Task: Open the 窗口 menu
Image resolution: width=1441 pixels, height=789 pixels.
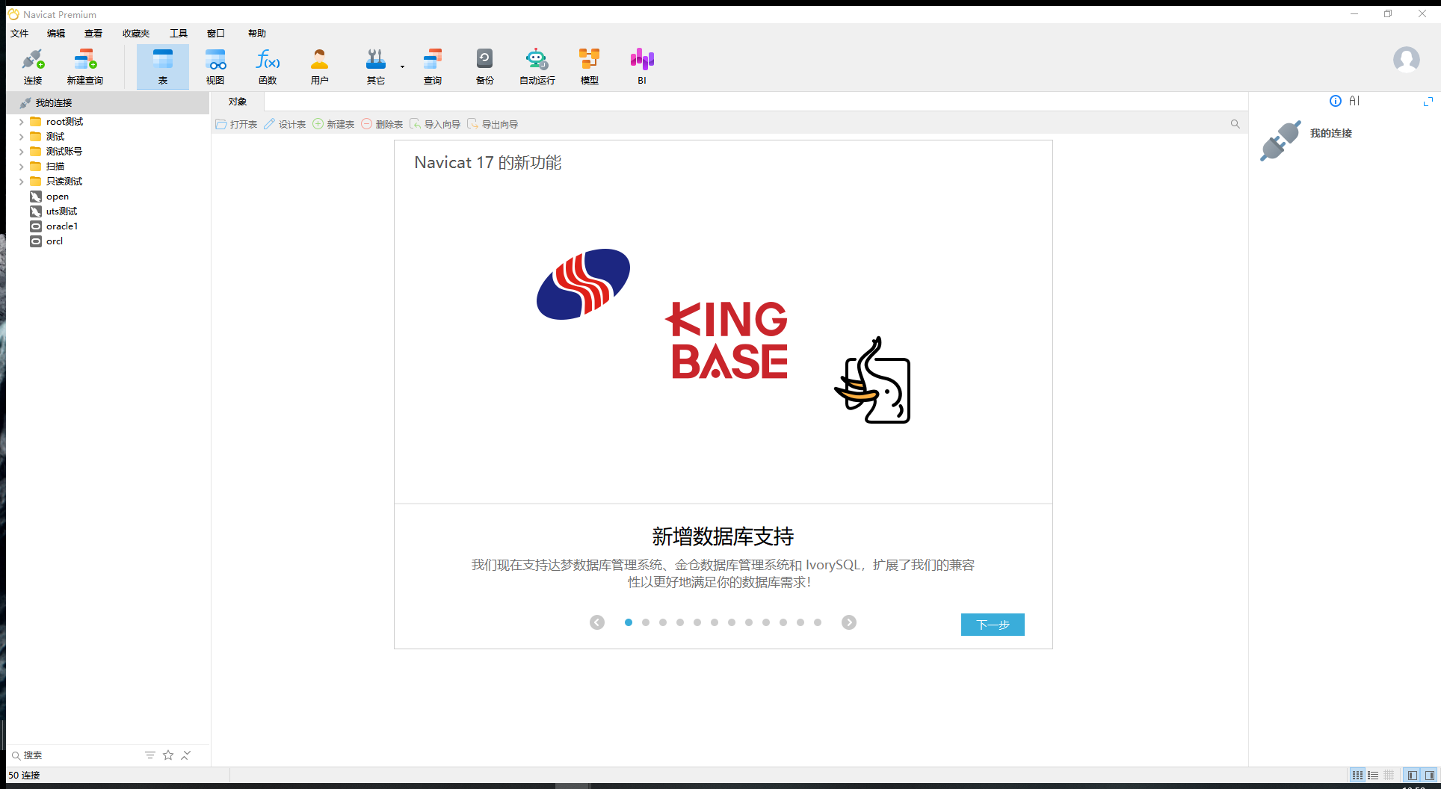Action: pyautogui.click(x=216, y=34)
